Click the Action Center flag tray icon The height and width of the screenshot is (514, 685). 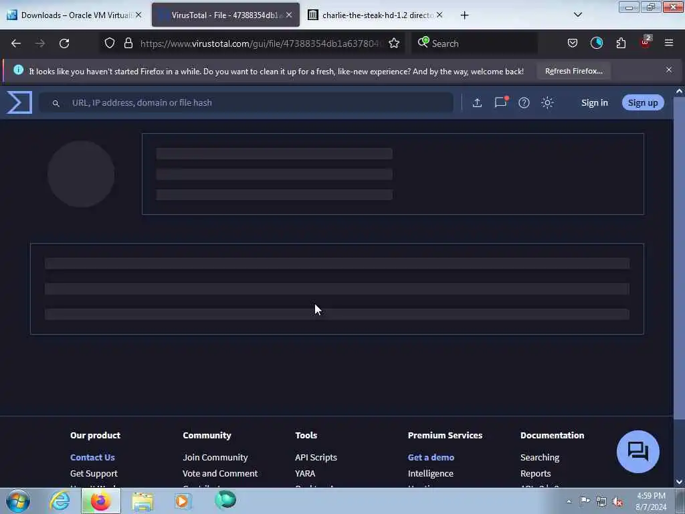[585, 501]
